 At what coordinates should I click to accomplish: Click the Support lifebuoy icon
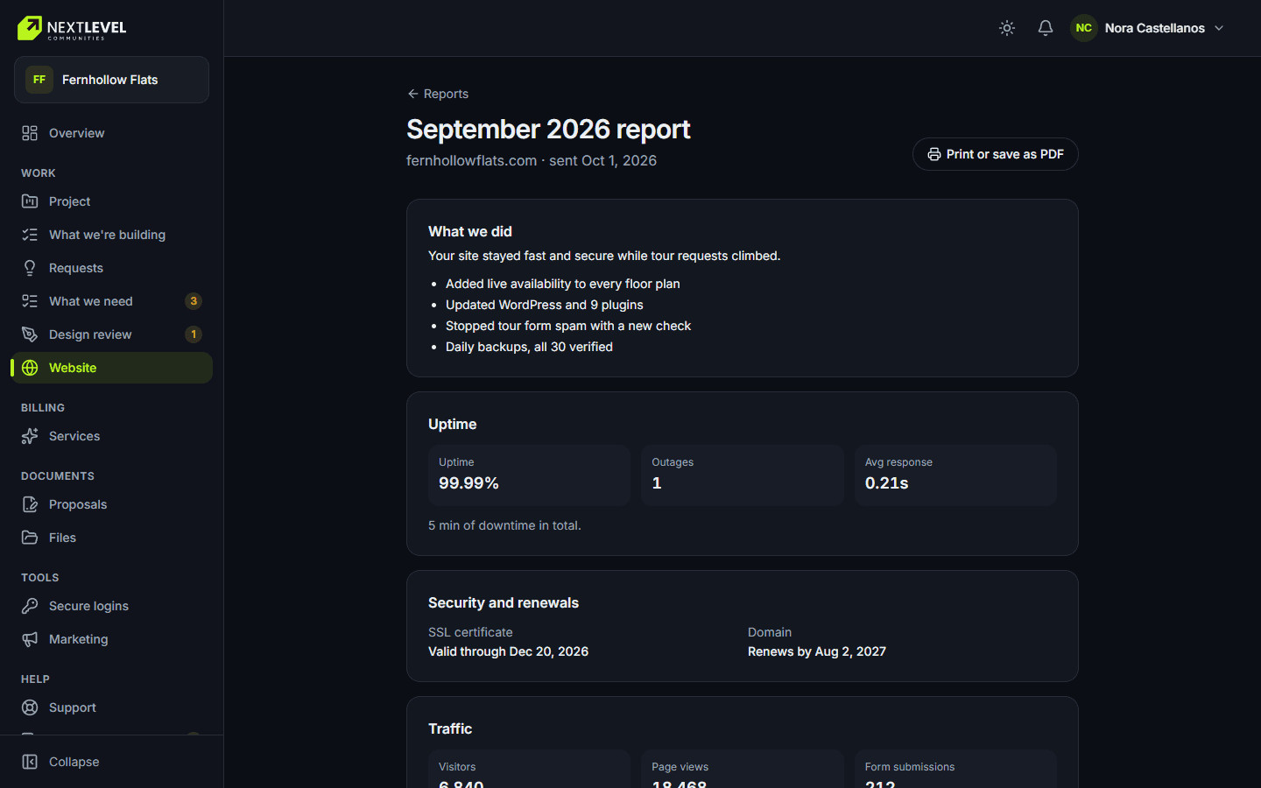click(x=30, y=707)
